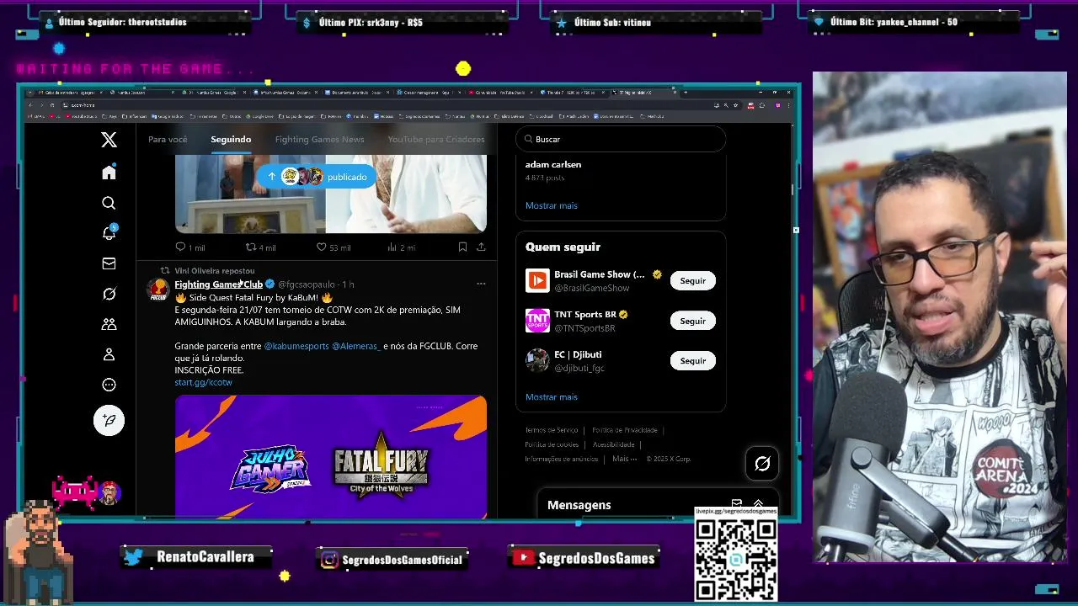This screenshot has height=606, width=1078.
Task: Reply to post with 1 mil comments
Action: click(189, 247)
